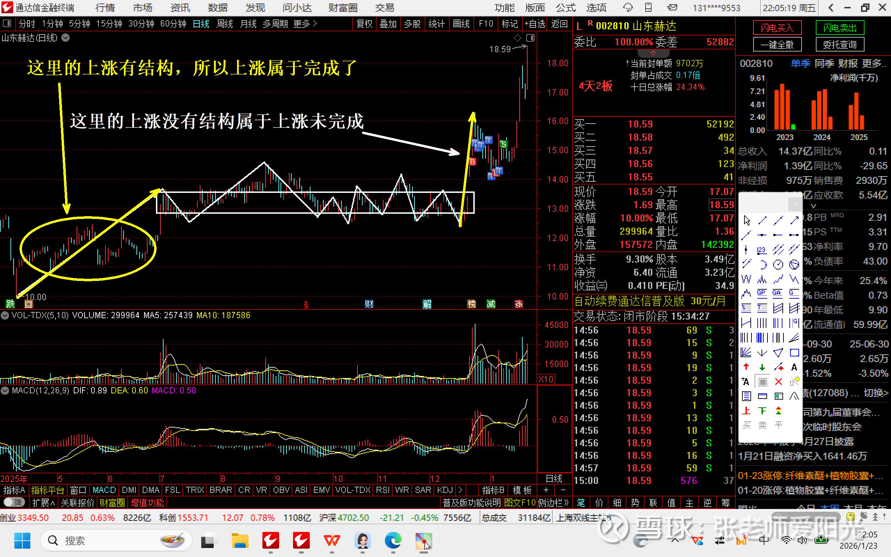Expand the 更多 period options
Screen dimensions: 891x557
(305, 24)
